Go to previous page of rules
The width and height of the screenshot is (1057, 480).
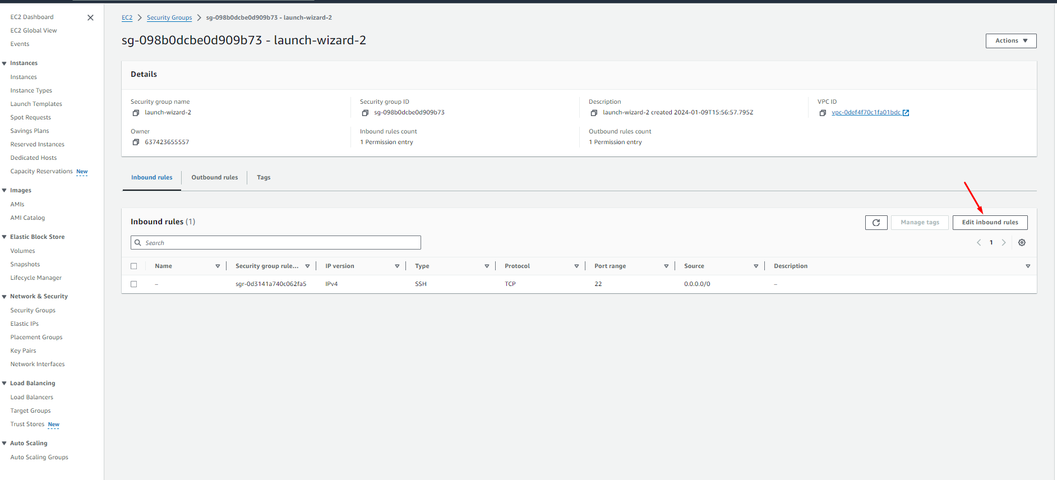(x=978, y=243)
